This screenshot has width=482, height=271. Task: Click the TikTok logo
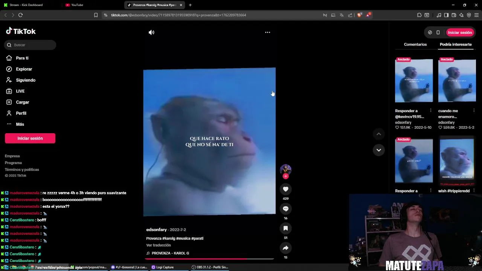tap(21, 31)
